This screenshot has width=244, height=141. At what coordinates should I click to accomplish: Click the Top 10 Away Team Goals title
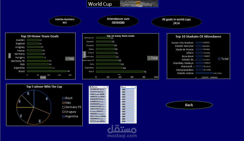tap(121, 36)
